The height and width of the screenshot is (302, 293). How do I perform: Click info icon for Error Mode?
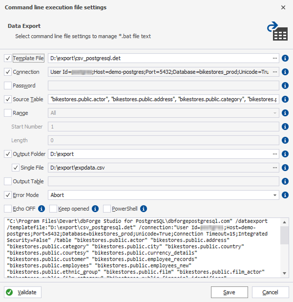pyautogui.click(x=285, y=195)
